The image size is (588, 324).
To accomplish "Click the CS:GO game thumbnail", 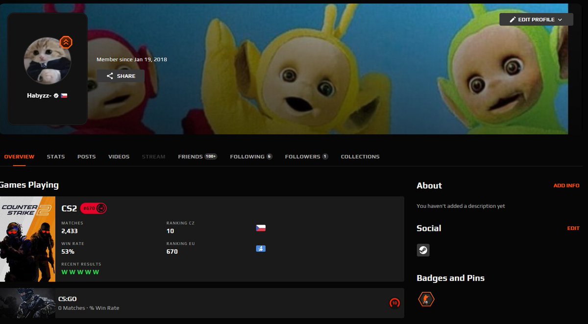I will click(x=27, y=303).
